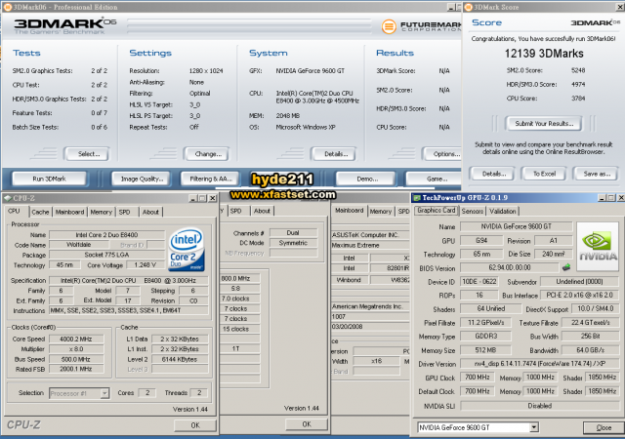Click the Memory Type GDDR3 field
Viewport: 625px width, 439px height.
point(486,337)
